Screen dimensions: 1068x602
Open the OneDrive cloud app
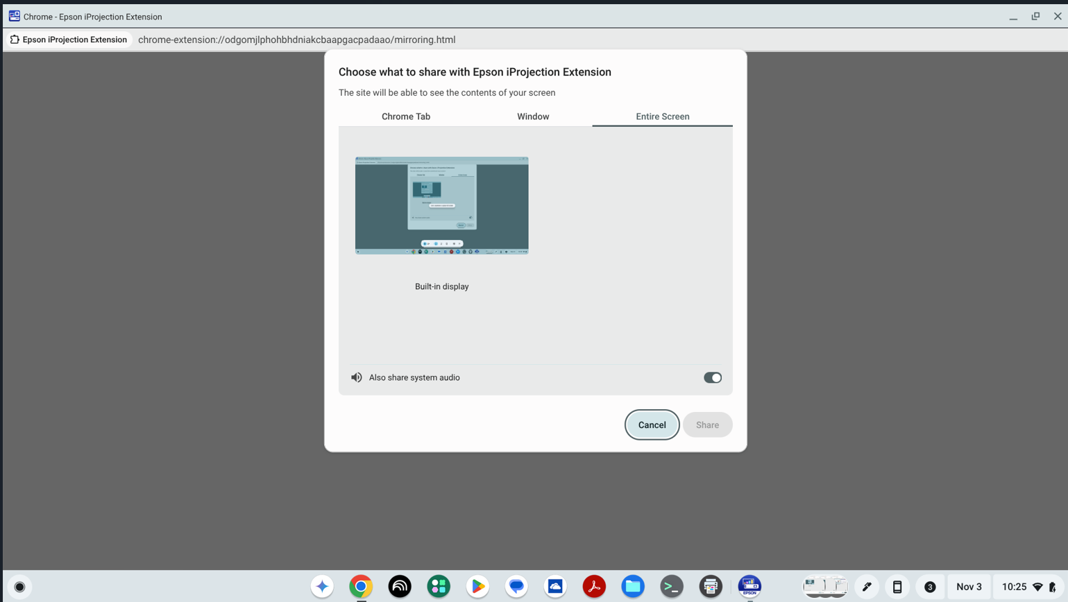555,587
